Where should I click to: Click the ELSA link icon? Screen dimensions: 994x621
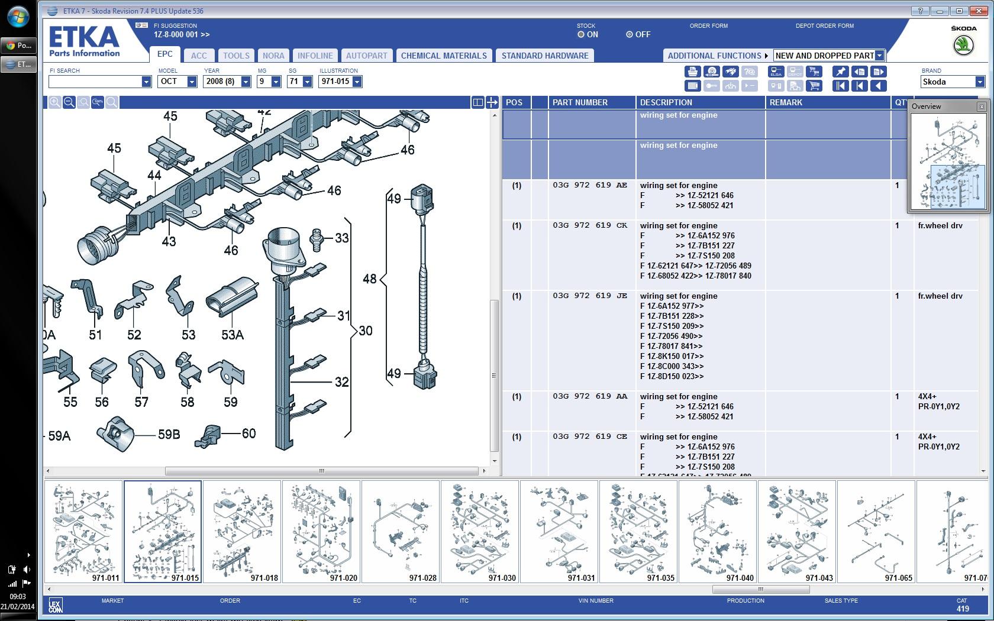(x=776, y=72)
